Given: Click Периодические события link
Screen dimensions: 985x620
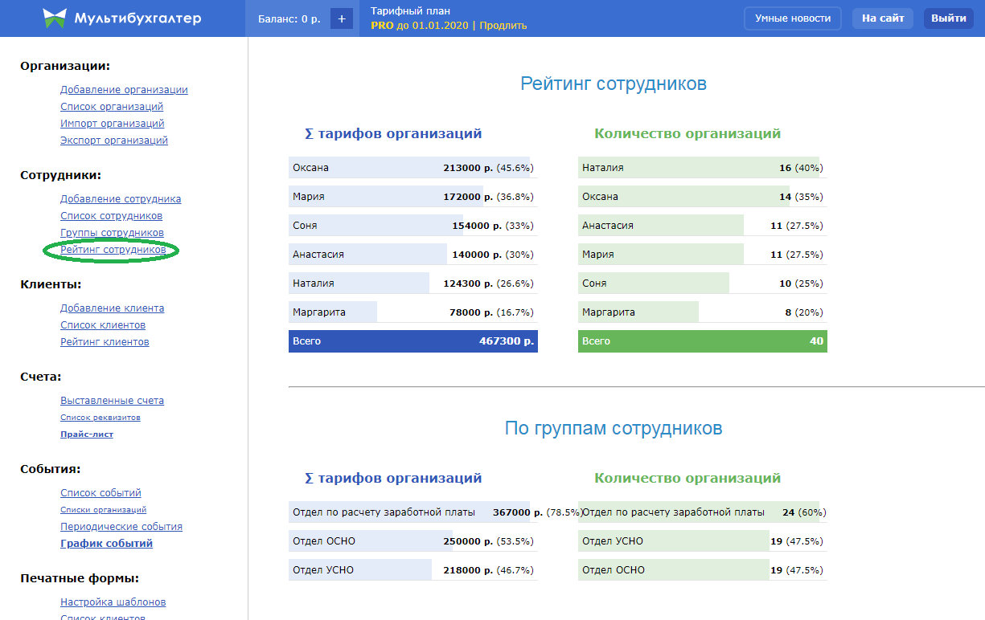Looking at the screenshot, I should coord(121,527).
